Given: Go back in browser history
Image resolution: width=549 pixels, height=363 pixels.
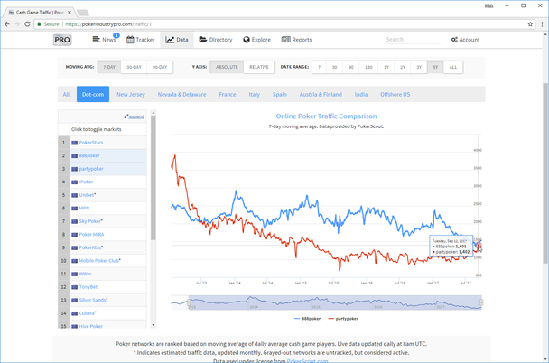Looking at the screenshot, I should [7, 24].
